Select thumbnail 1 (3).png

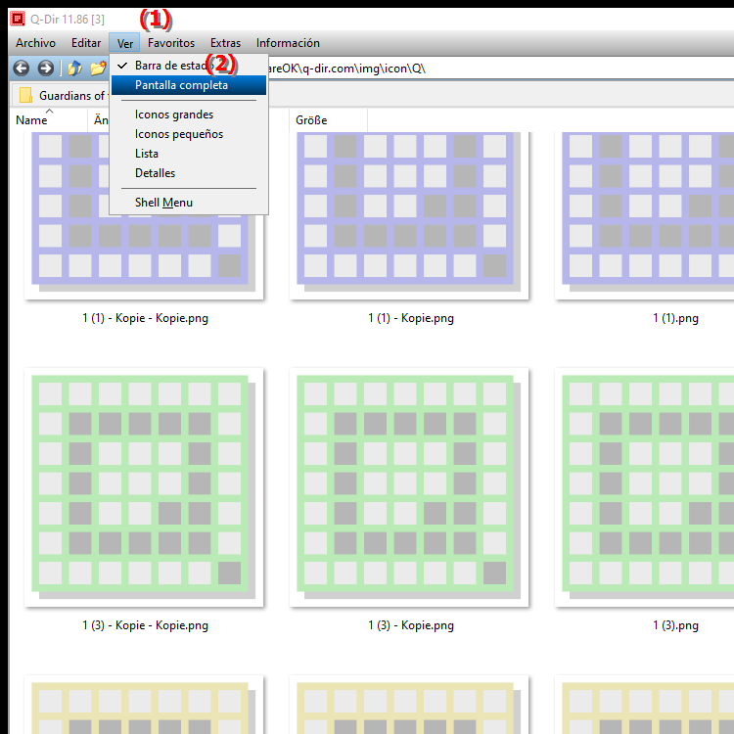click(x=645, y=487)
